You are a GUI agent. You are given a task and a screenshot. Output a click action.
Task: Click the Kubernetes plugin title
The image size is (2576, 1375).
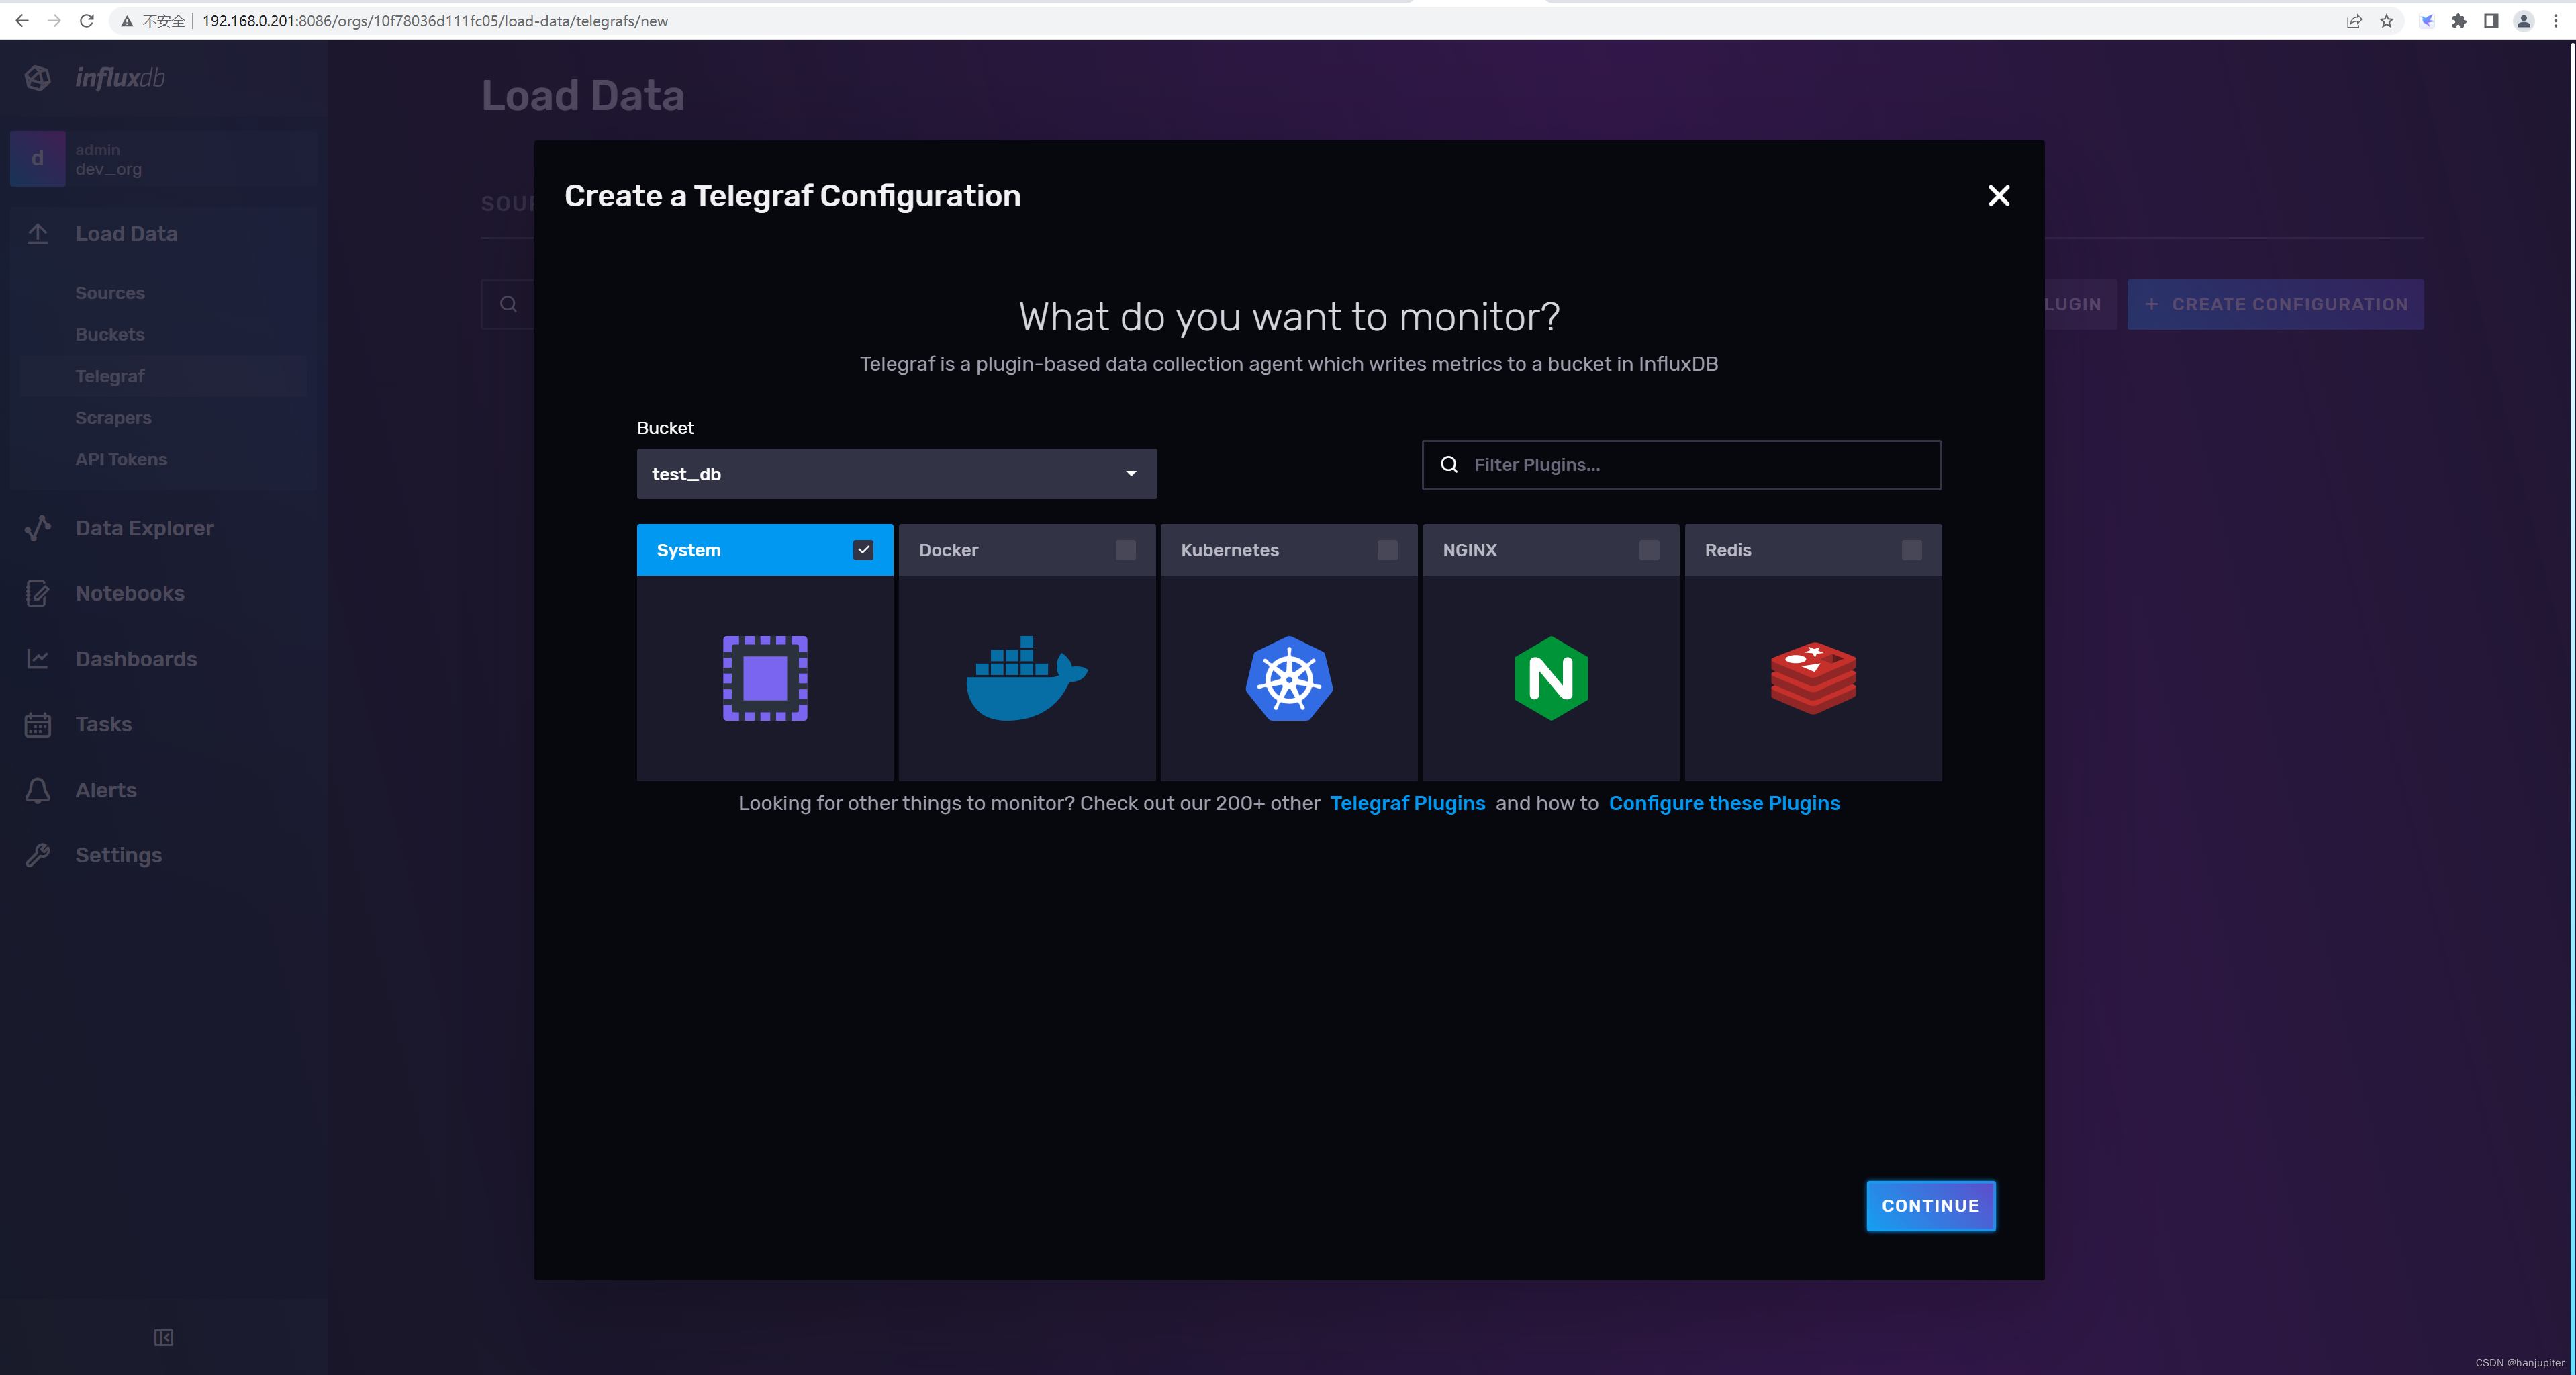point(1230,550)
